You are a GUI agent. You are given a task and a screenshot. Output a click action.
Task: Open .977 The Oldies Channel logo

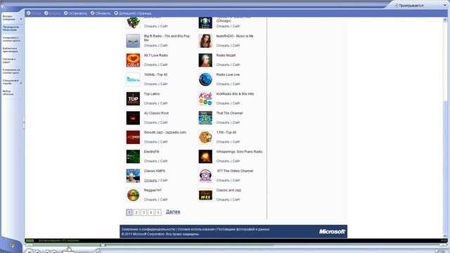(x=205, y=176)
